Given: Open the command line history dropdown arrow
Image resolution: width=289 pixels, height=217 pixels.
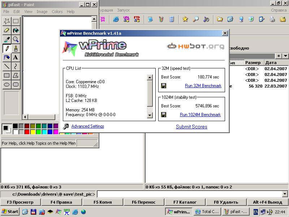Looking at the screenshot, I should tap(285, 194).
